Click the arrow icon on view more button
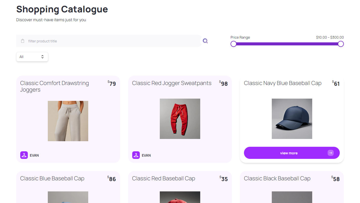 coord(330,153)
